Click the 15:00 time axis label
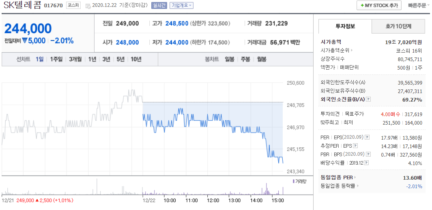 tap(278, 200)
